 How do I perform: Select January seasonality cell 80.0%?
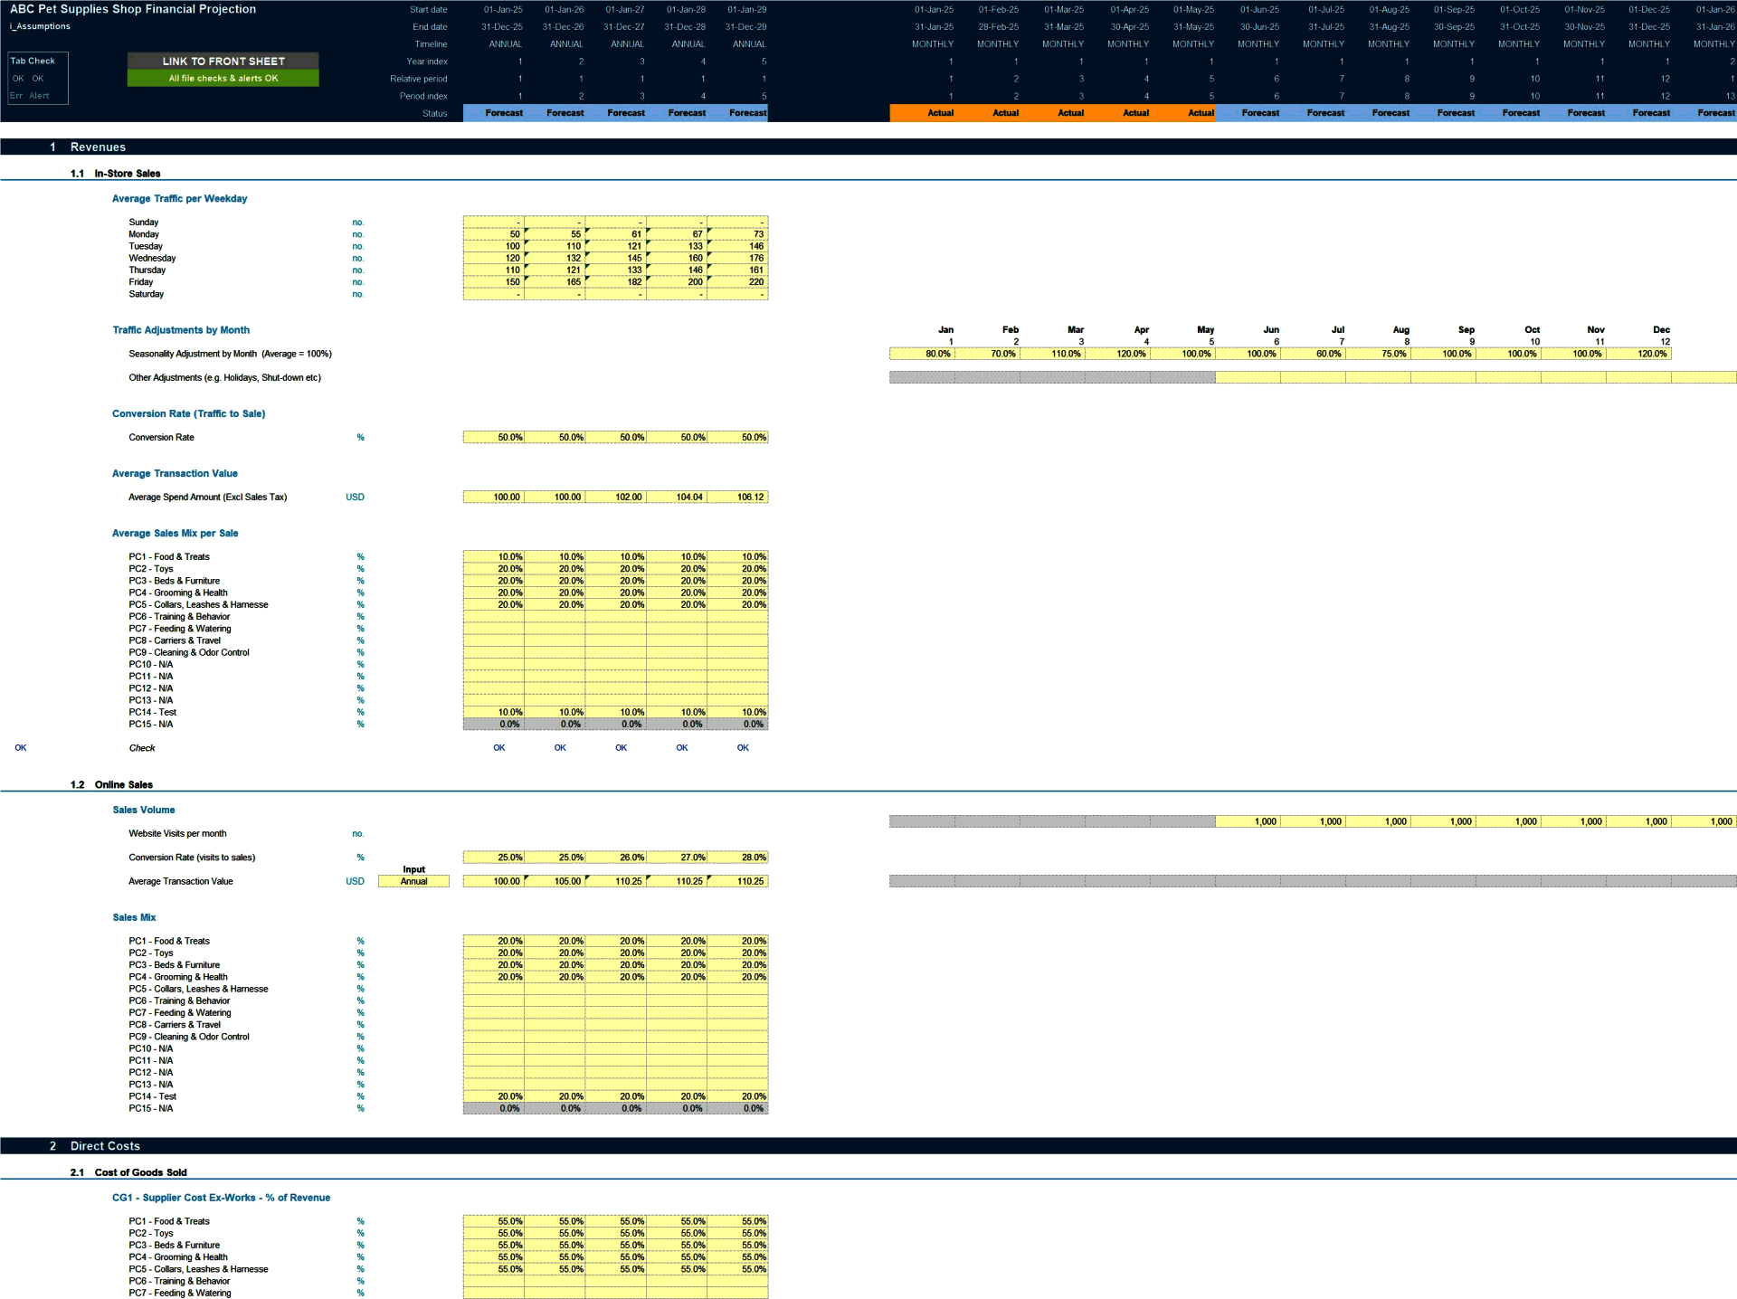pos(922,354)
